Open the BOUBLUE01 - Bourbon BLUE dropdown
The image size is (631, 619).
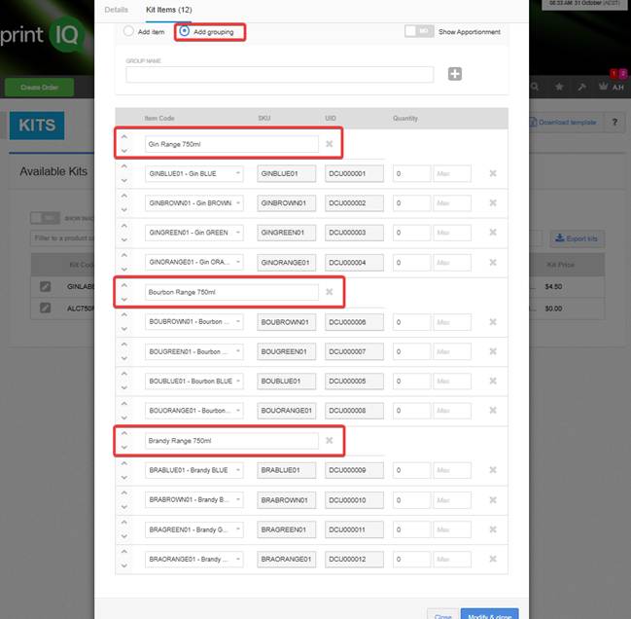tap(194, 381)
